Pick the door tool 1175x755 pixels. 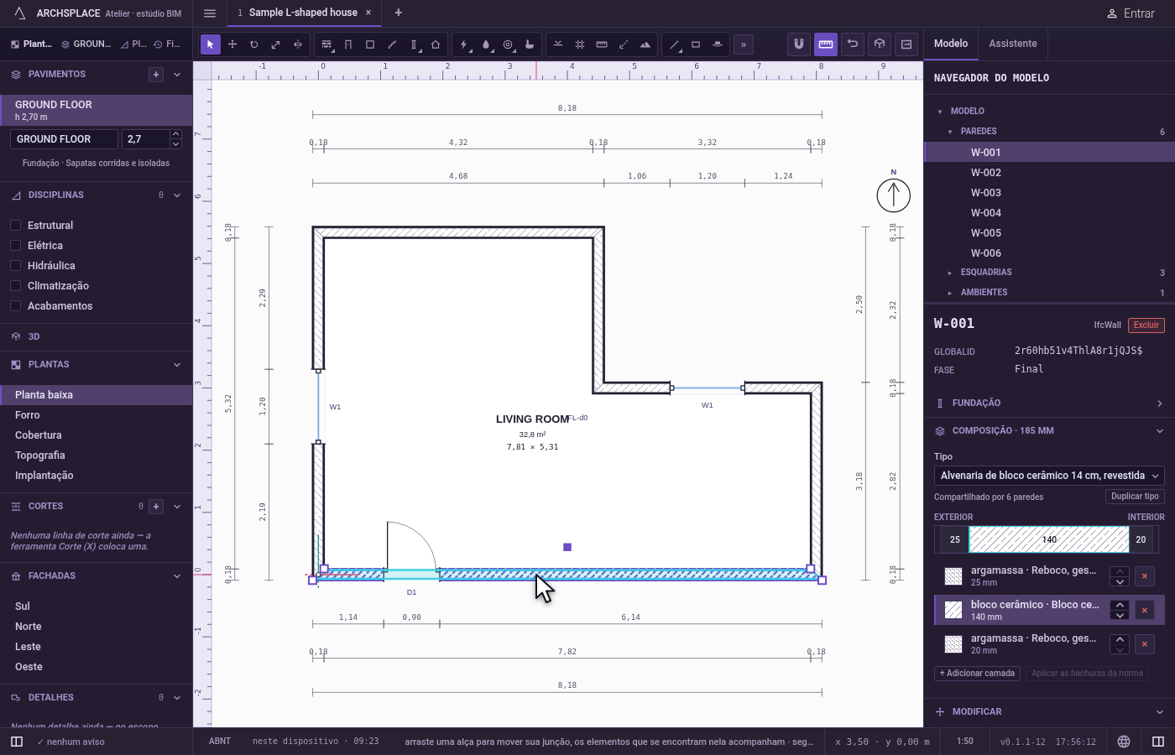(x=348, y=44)
